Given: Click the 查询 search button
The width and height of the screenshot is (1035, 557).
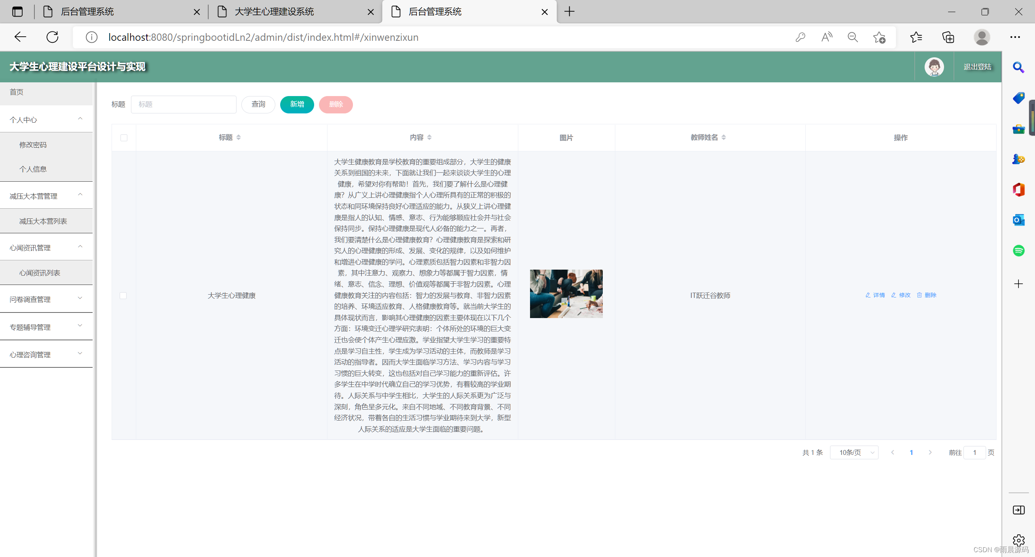Looking at the screenshot, I should [x=258, y=105].
